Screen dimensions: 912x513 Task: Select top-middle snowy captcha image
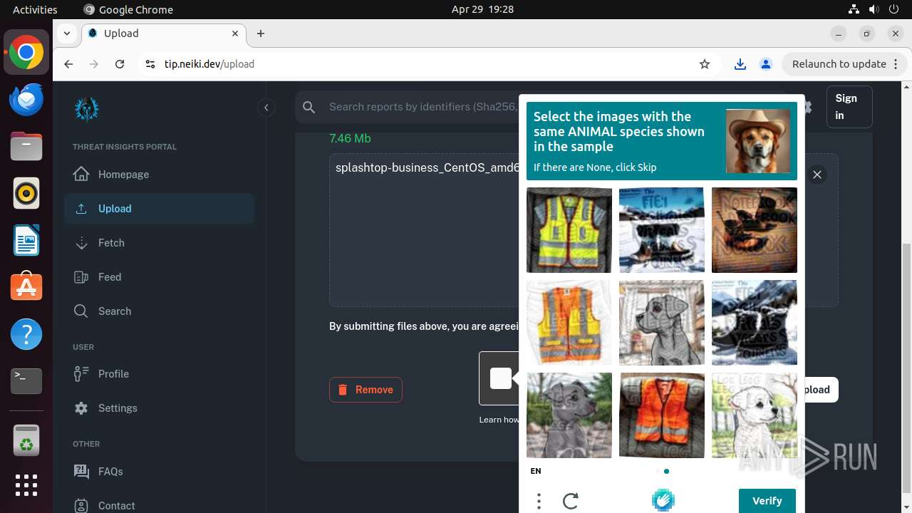[662, 230]
